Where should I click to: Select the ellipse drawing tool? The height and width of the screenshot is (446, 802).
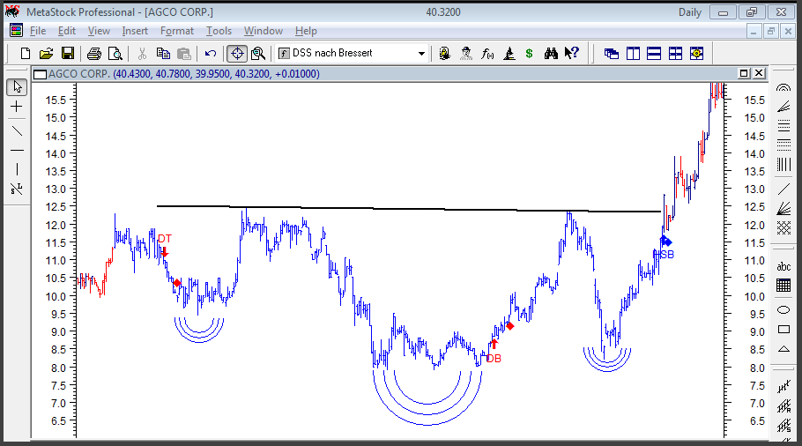[783, 310]
